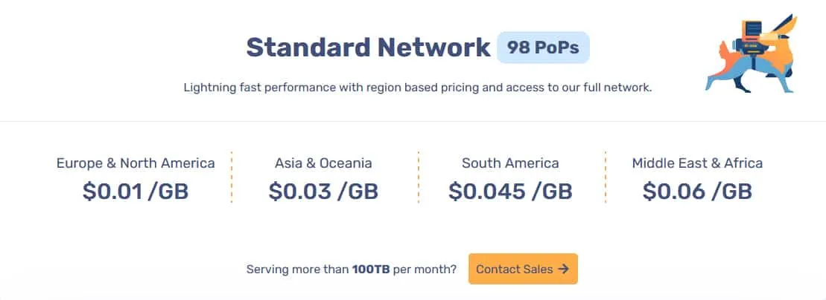Click dashed divider after Europe & North America
Image resolution: width=826 pixels, height=300 pixels.
coord(231,177)
